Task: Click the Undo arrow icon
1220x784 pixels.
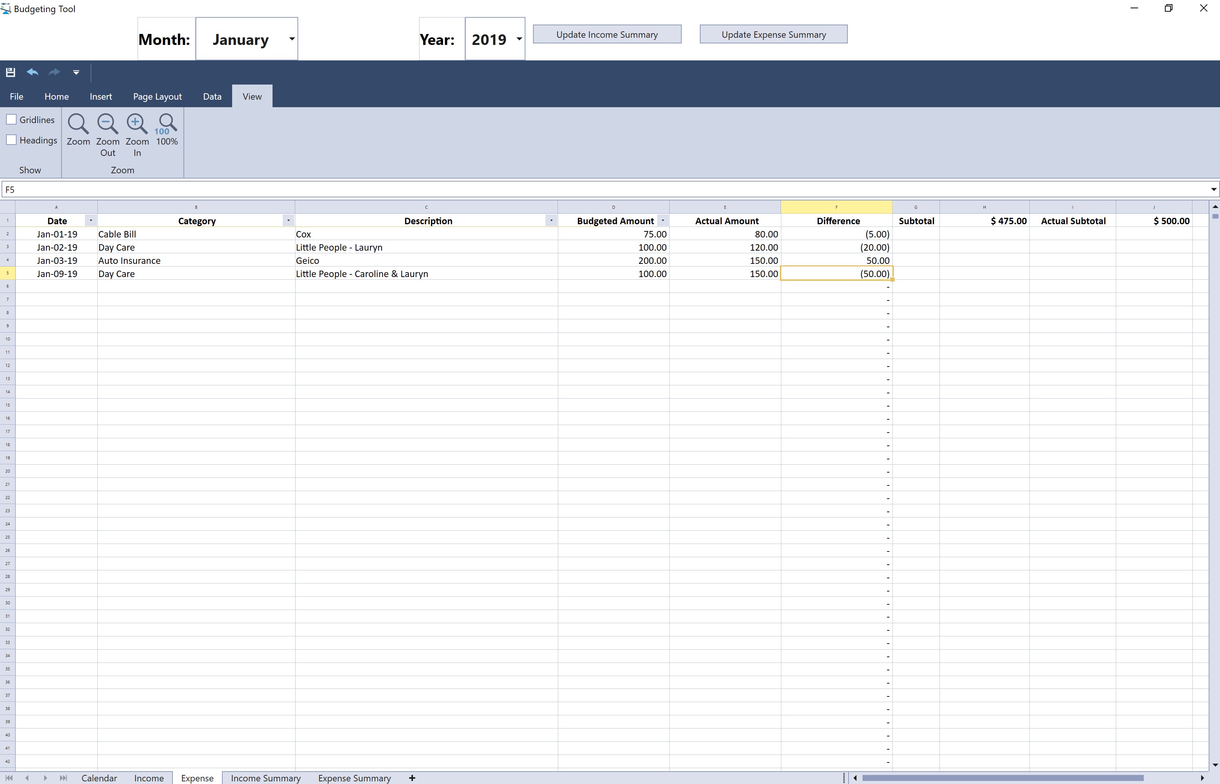Action: coord(32,72)
